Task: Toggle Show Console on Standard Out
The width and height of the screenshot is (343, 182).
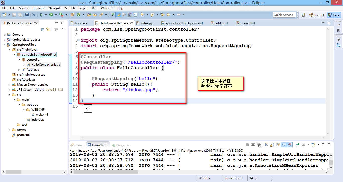Action: click(x=284, y=145)
